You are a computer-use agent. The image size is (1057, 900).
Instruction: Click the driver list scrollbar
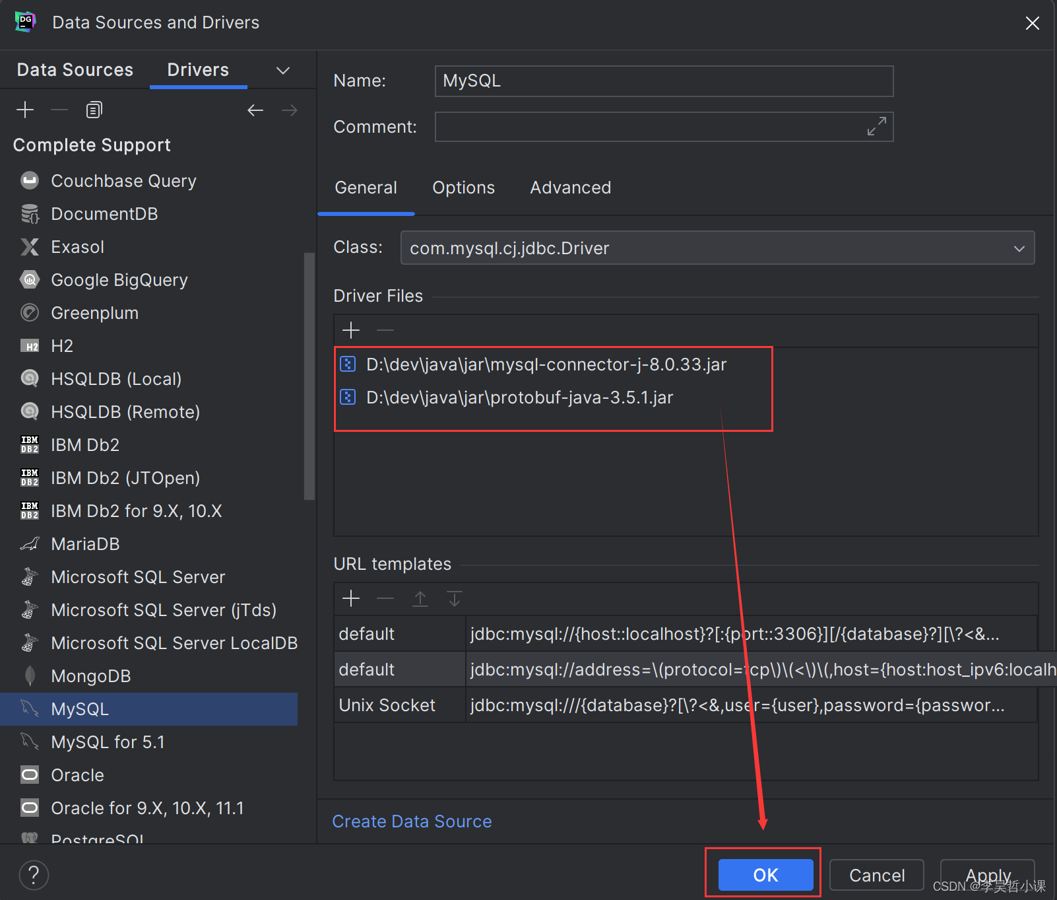pos(309,376)
